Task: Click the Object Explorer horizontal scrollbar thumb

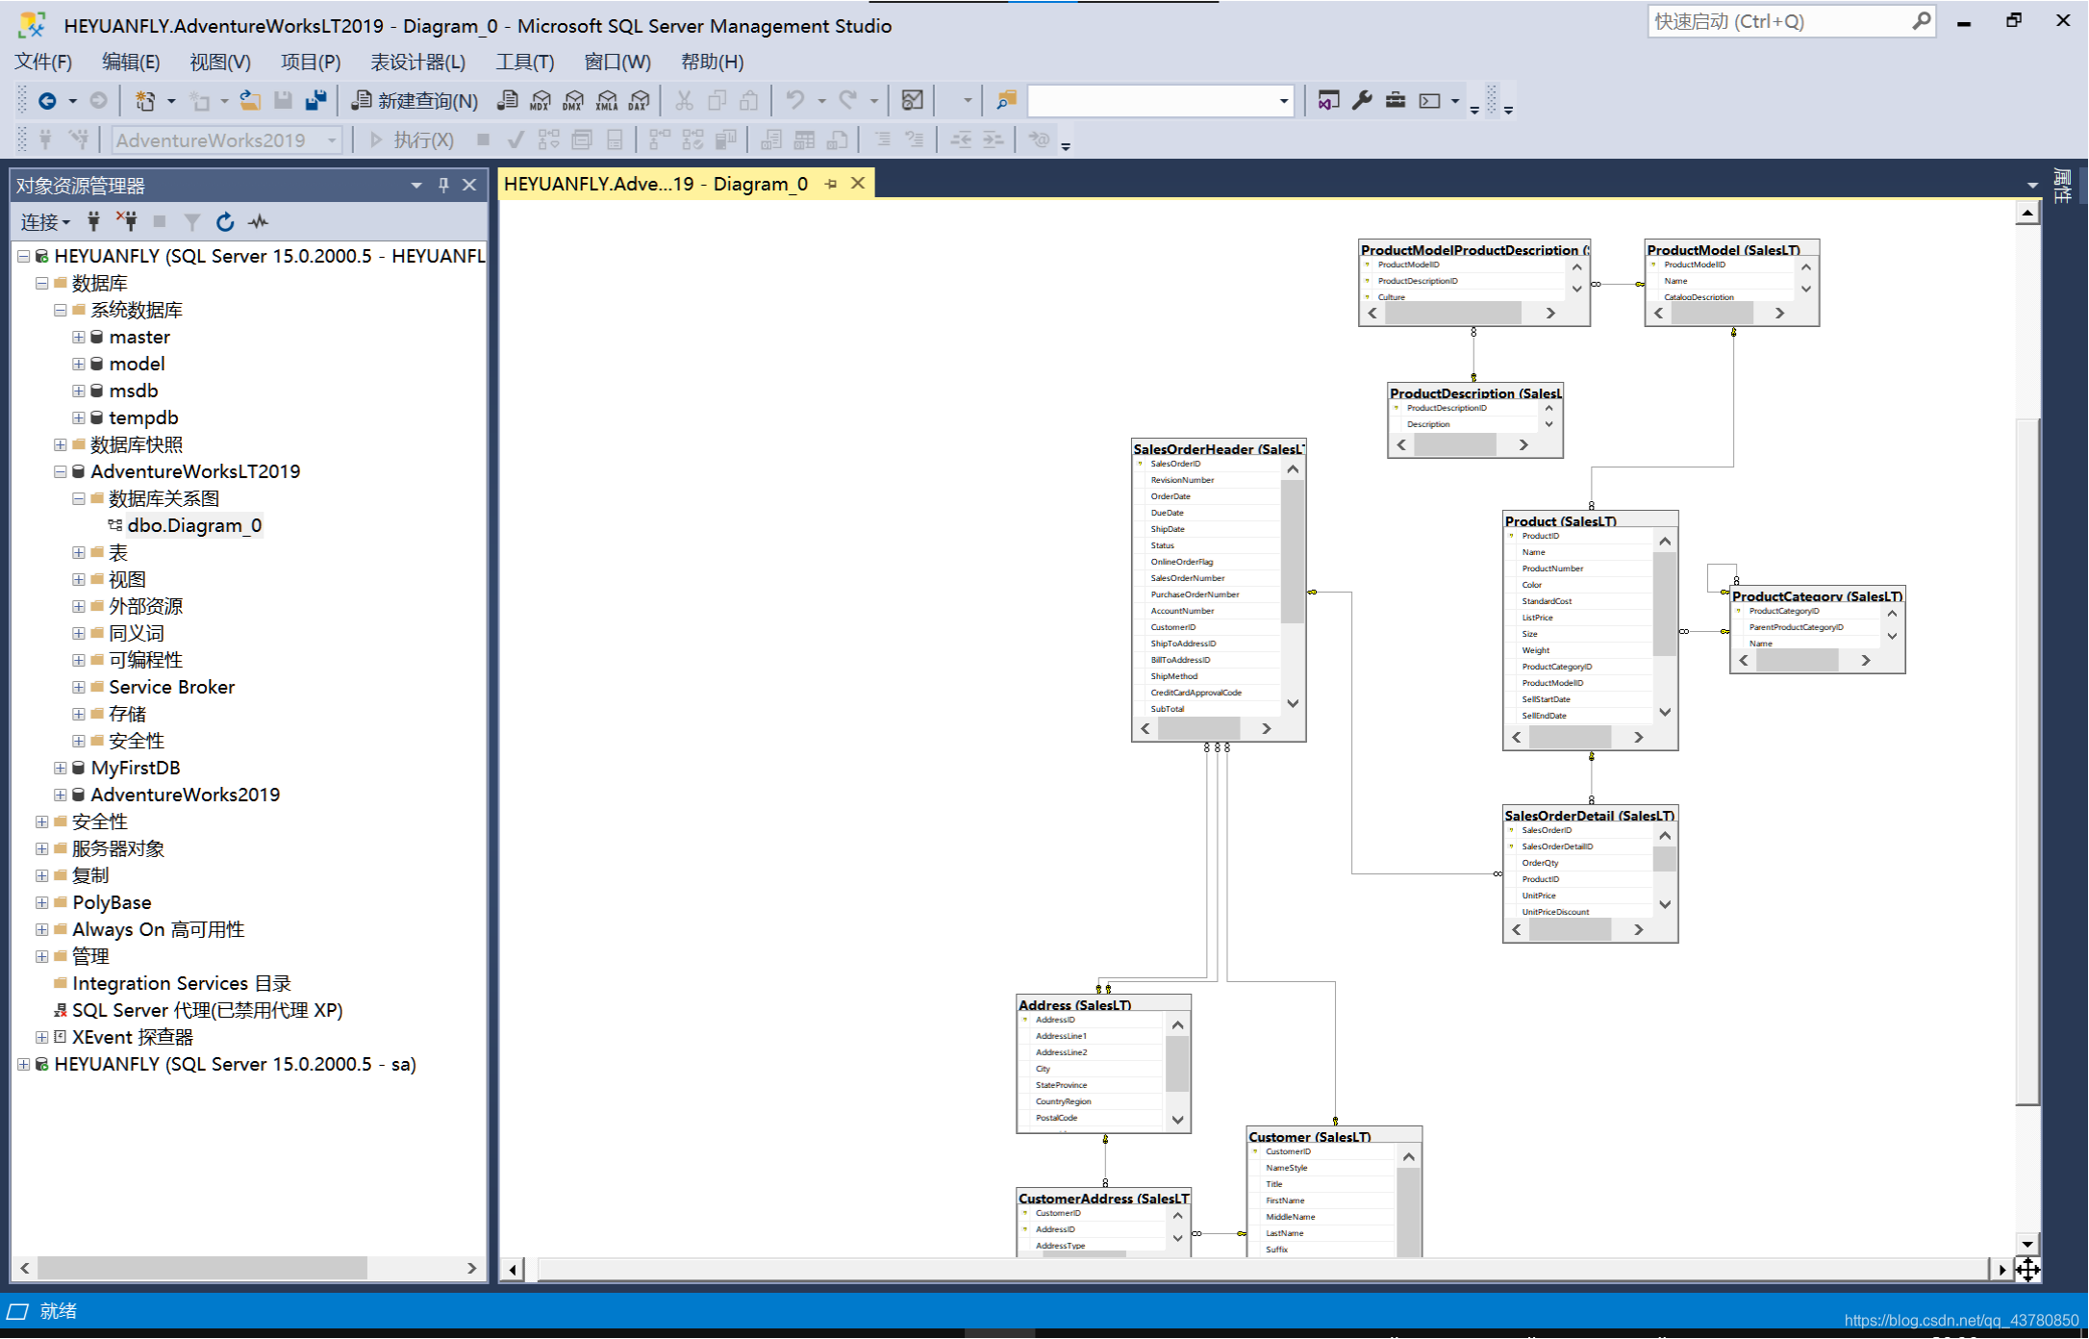Action: point(203,1268)
